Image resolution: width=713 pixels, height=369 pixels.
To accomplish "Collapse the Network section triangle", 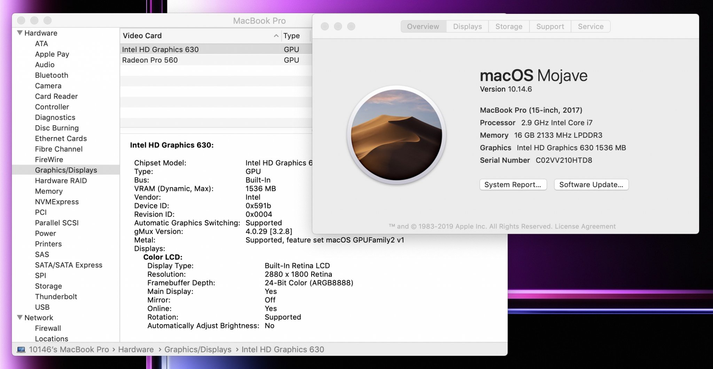I will tap(20, 317).
